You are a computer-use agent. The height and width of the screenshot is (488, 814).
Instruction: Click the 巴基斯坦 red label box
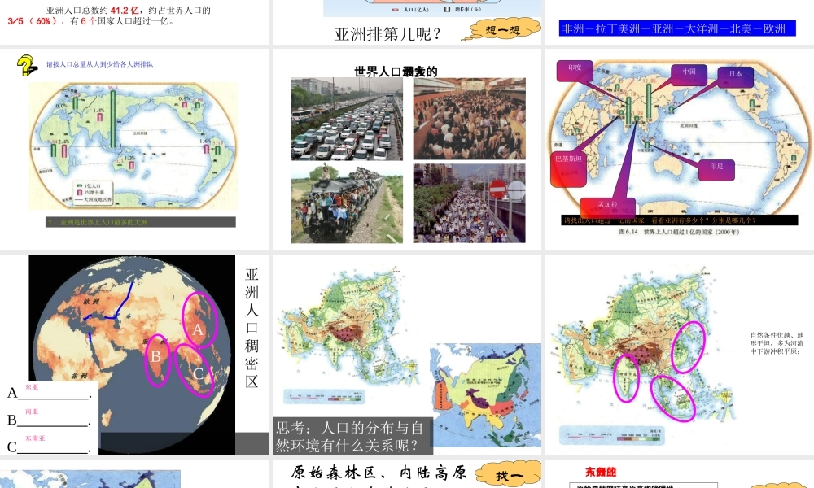568,169
